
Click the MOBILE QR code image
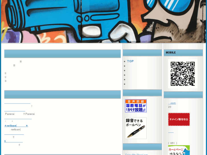(183, 74)
